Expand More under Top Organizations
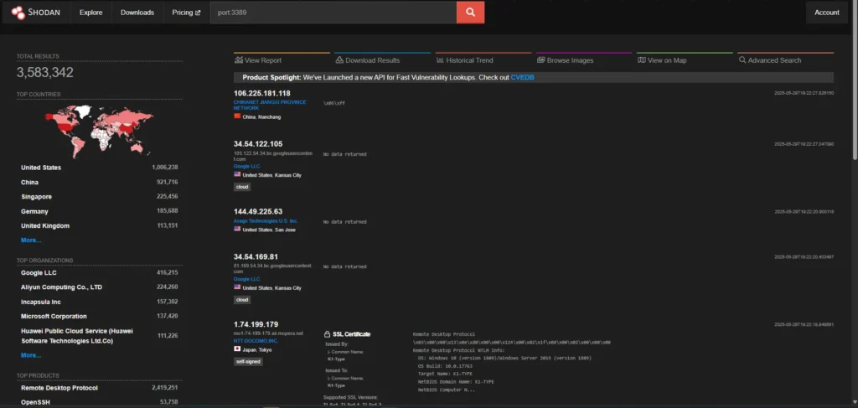Image resolution: width=858 pixels, height=408 pixels. pos(31,355)
